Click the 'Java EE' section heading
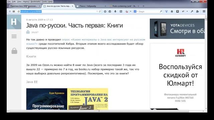The image size is (214, 120). [32, 82]
